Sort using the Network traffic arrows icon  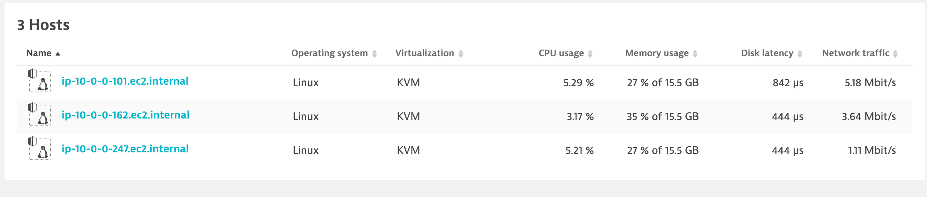[895, 54]
